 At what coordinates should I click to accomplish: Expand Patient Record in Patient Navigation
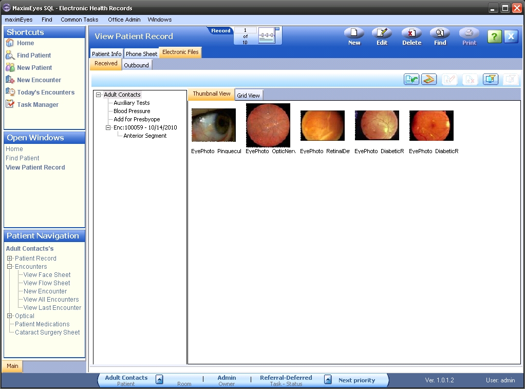(x=9, y=258)
